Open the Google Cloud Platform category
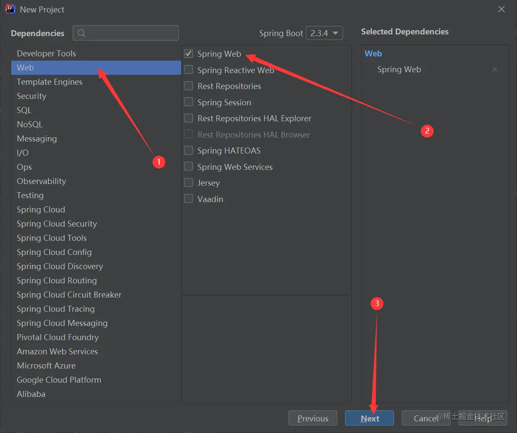The height and width of the screenshot is (433, 517). pyautogui.click(x=96, y=380)
